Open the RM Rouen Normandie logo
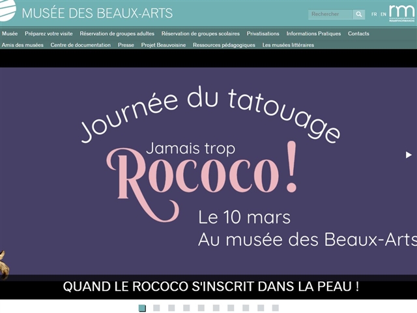 point(401,13)
